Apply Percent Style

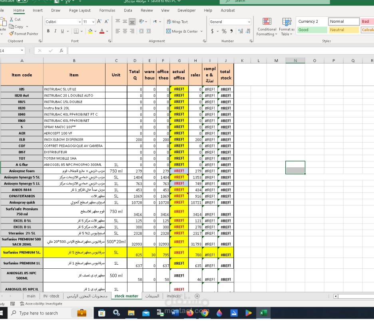224,31
